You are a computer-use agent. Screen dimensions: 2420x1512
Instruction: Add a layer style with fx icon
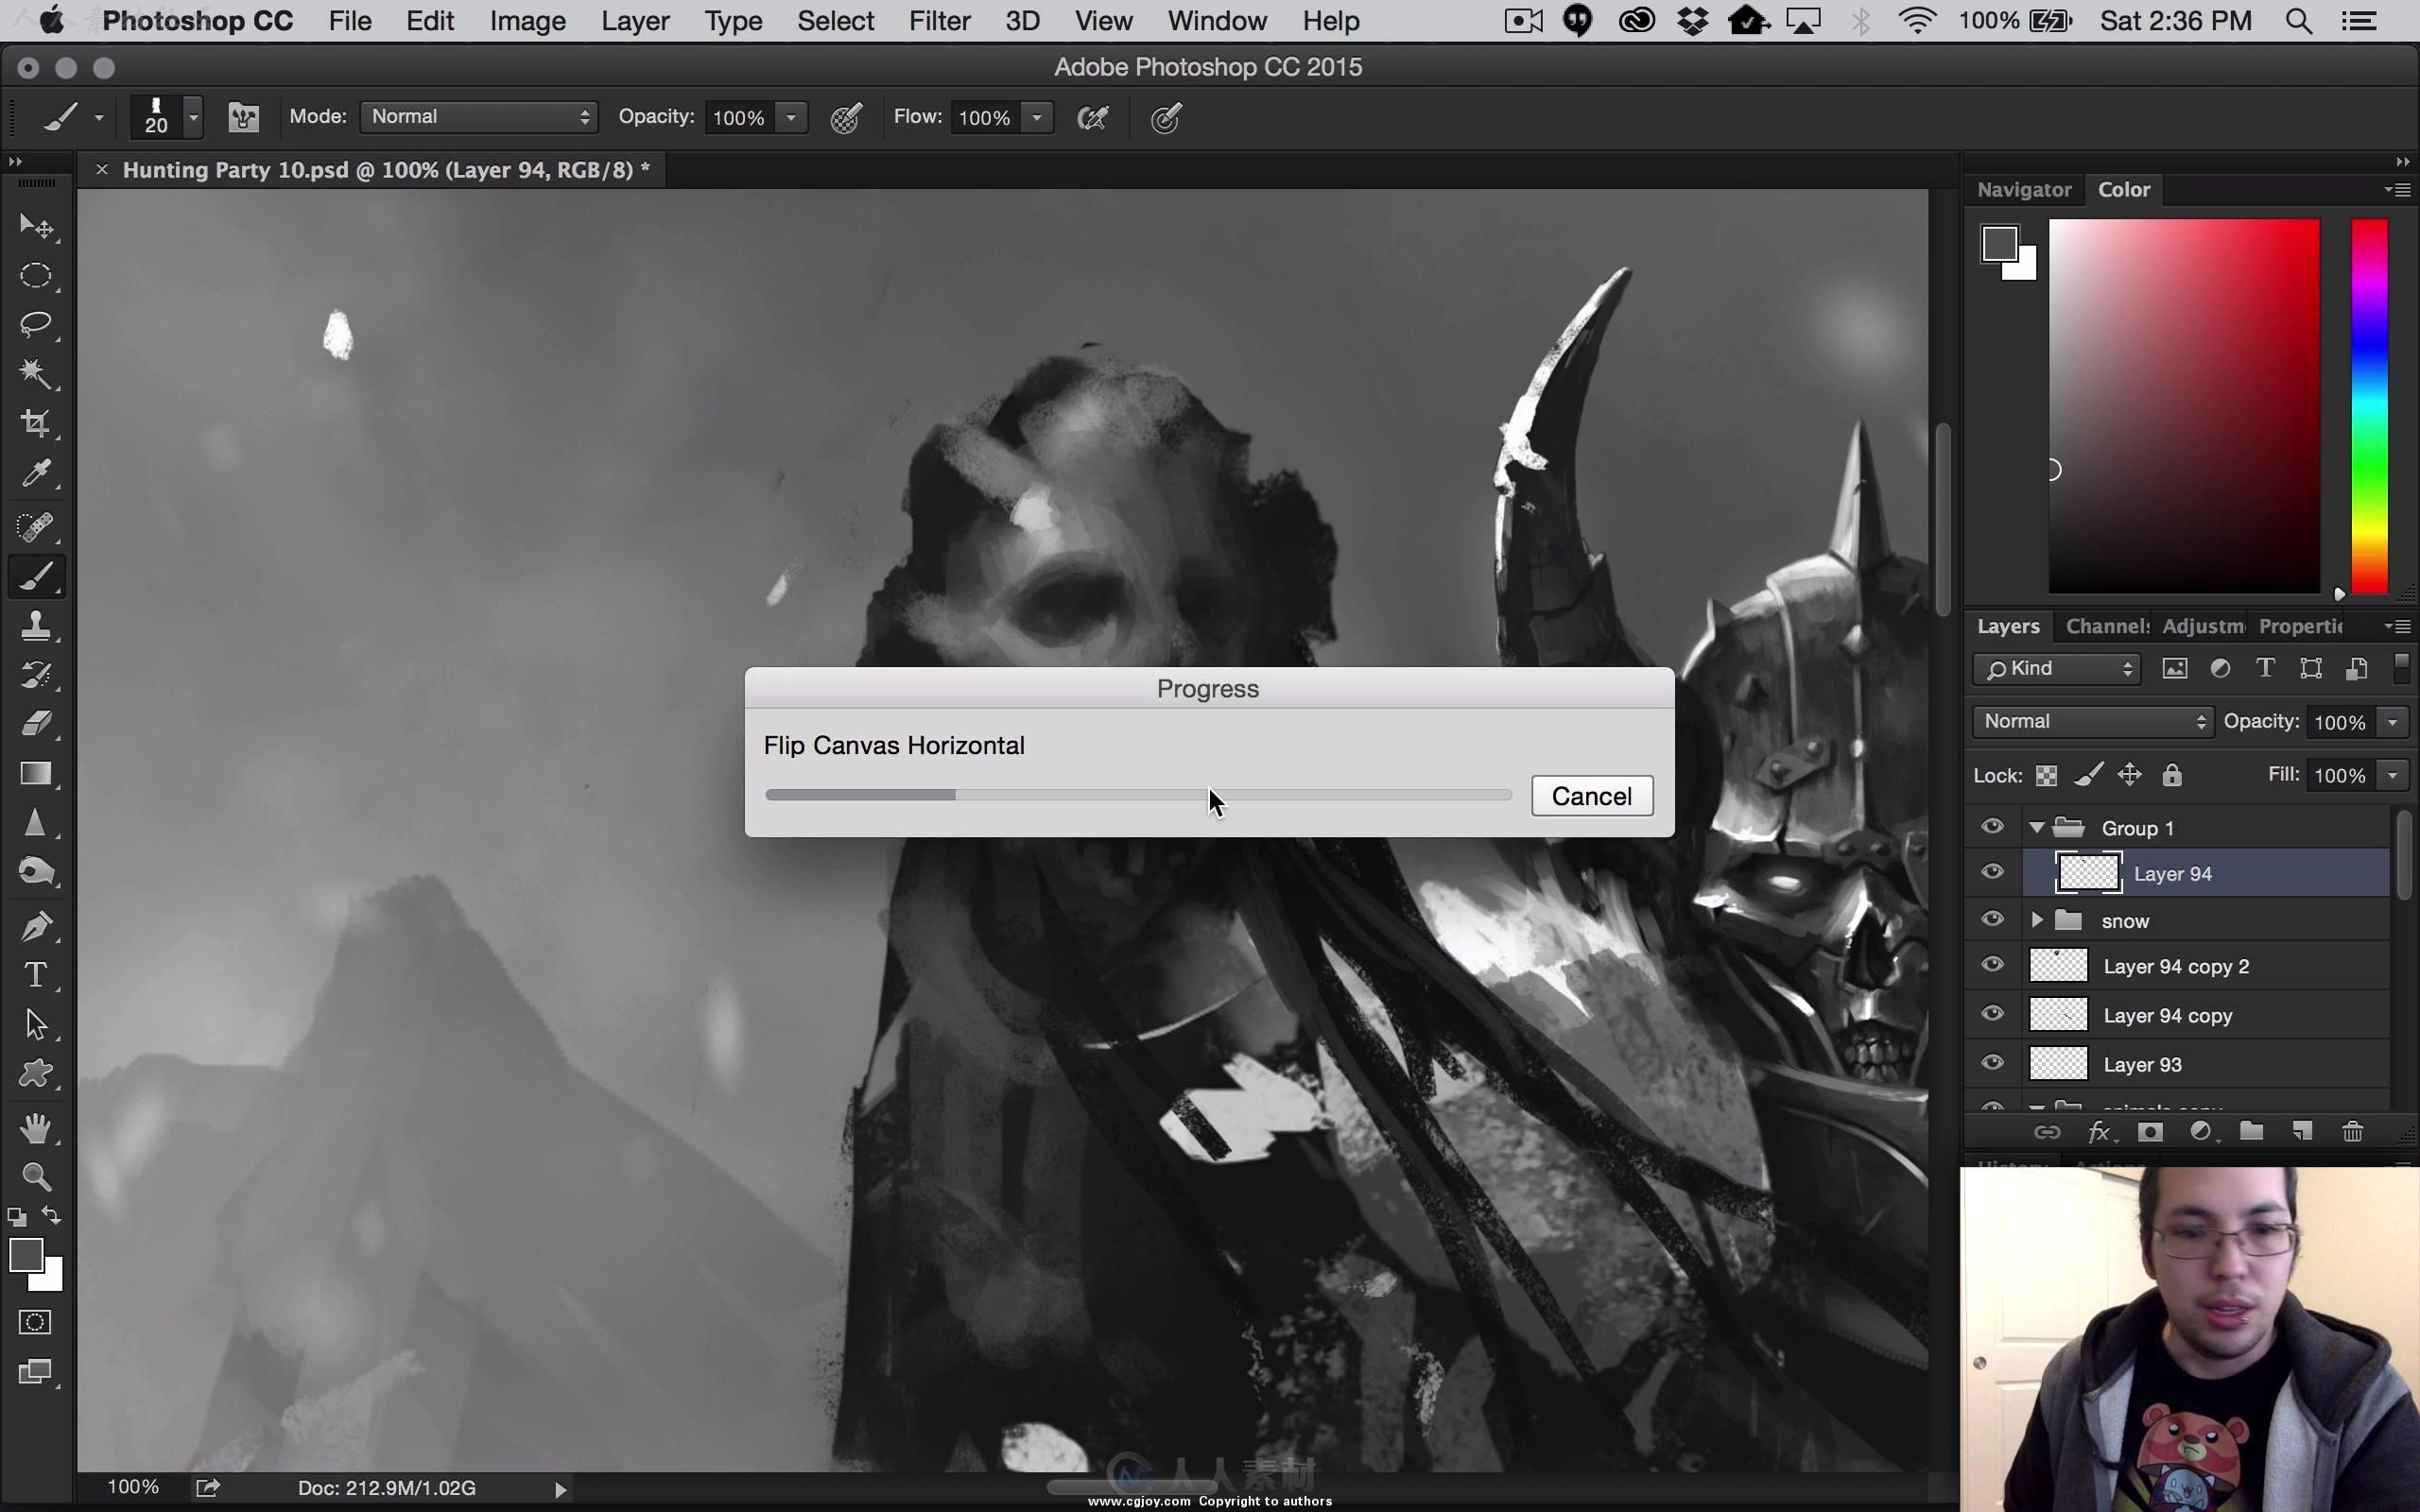point(2100,1132)
